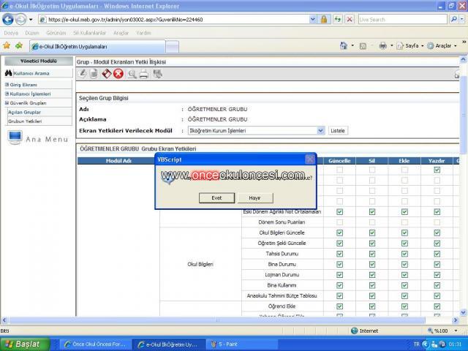Open recent pages dropdown beside Forward button
468x351 pixels.
[x=31, y=20]
